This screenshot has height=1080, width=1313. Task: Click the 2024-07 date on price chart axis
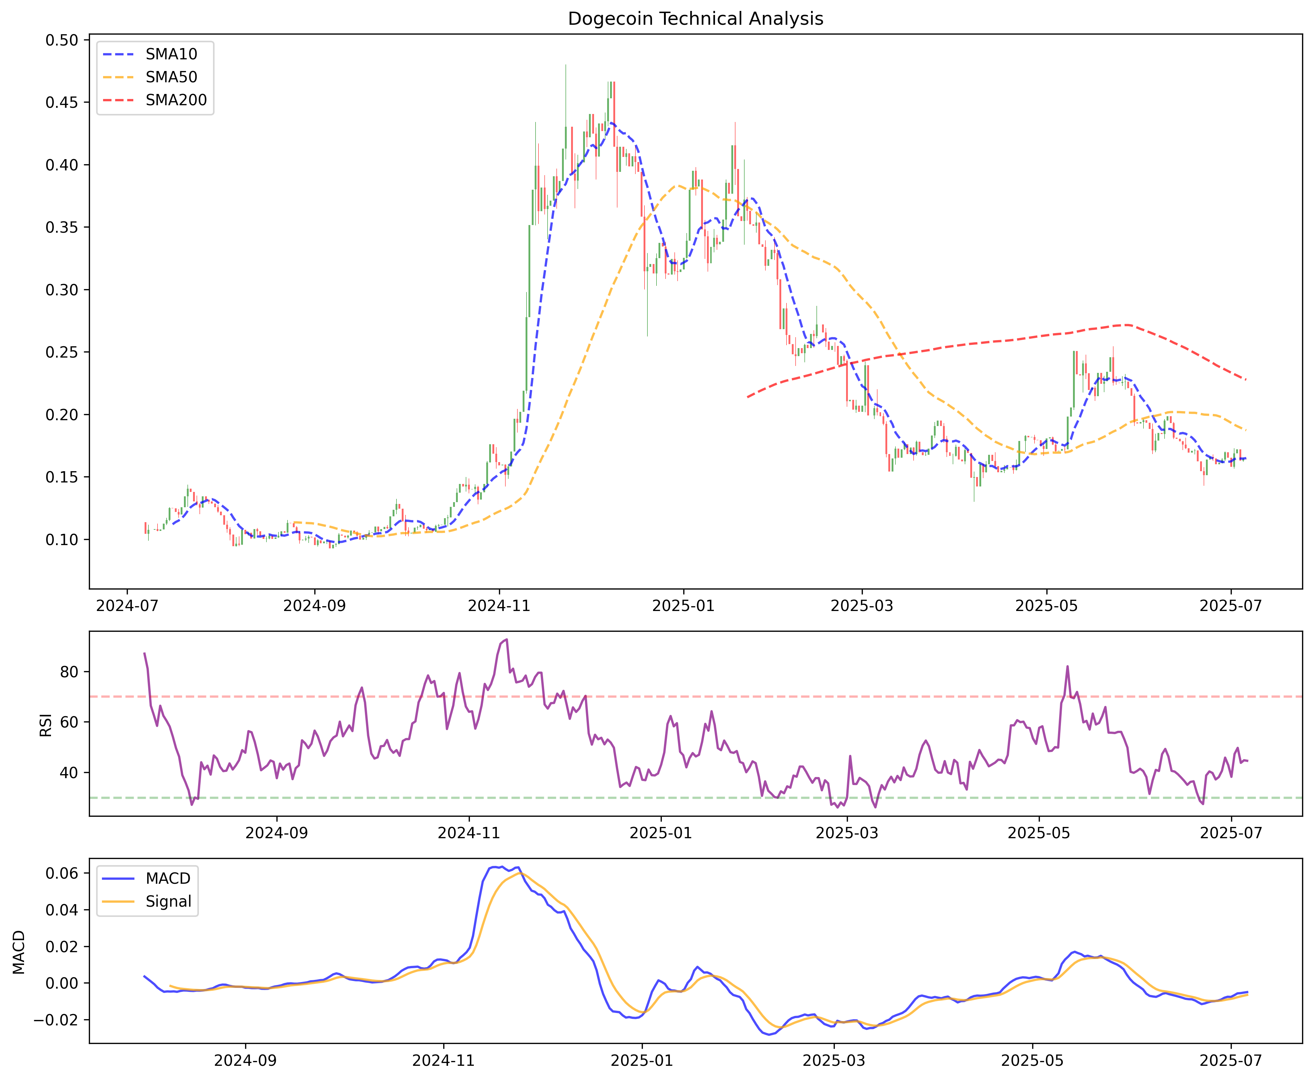click(x=127, y=606)
